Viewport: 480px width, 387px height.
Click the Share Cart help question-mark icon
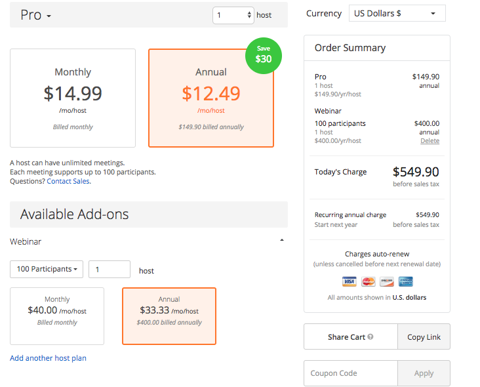coord(370,336)
